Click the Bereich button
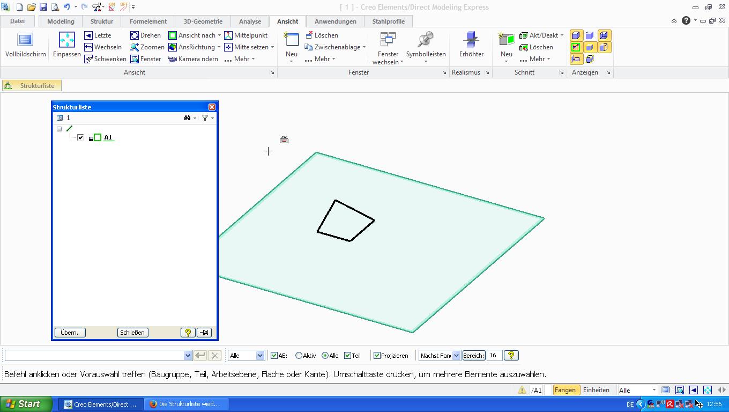Screen dimensions: 729x412 [474, 355]
